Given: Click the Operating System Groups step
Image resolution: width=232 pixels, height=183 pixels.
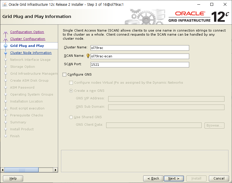Looking at the screenshot, I should (32, 94).
